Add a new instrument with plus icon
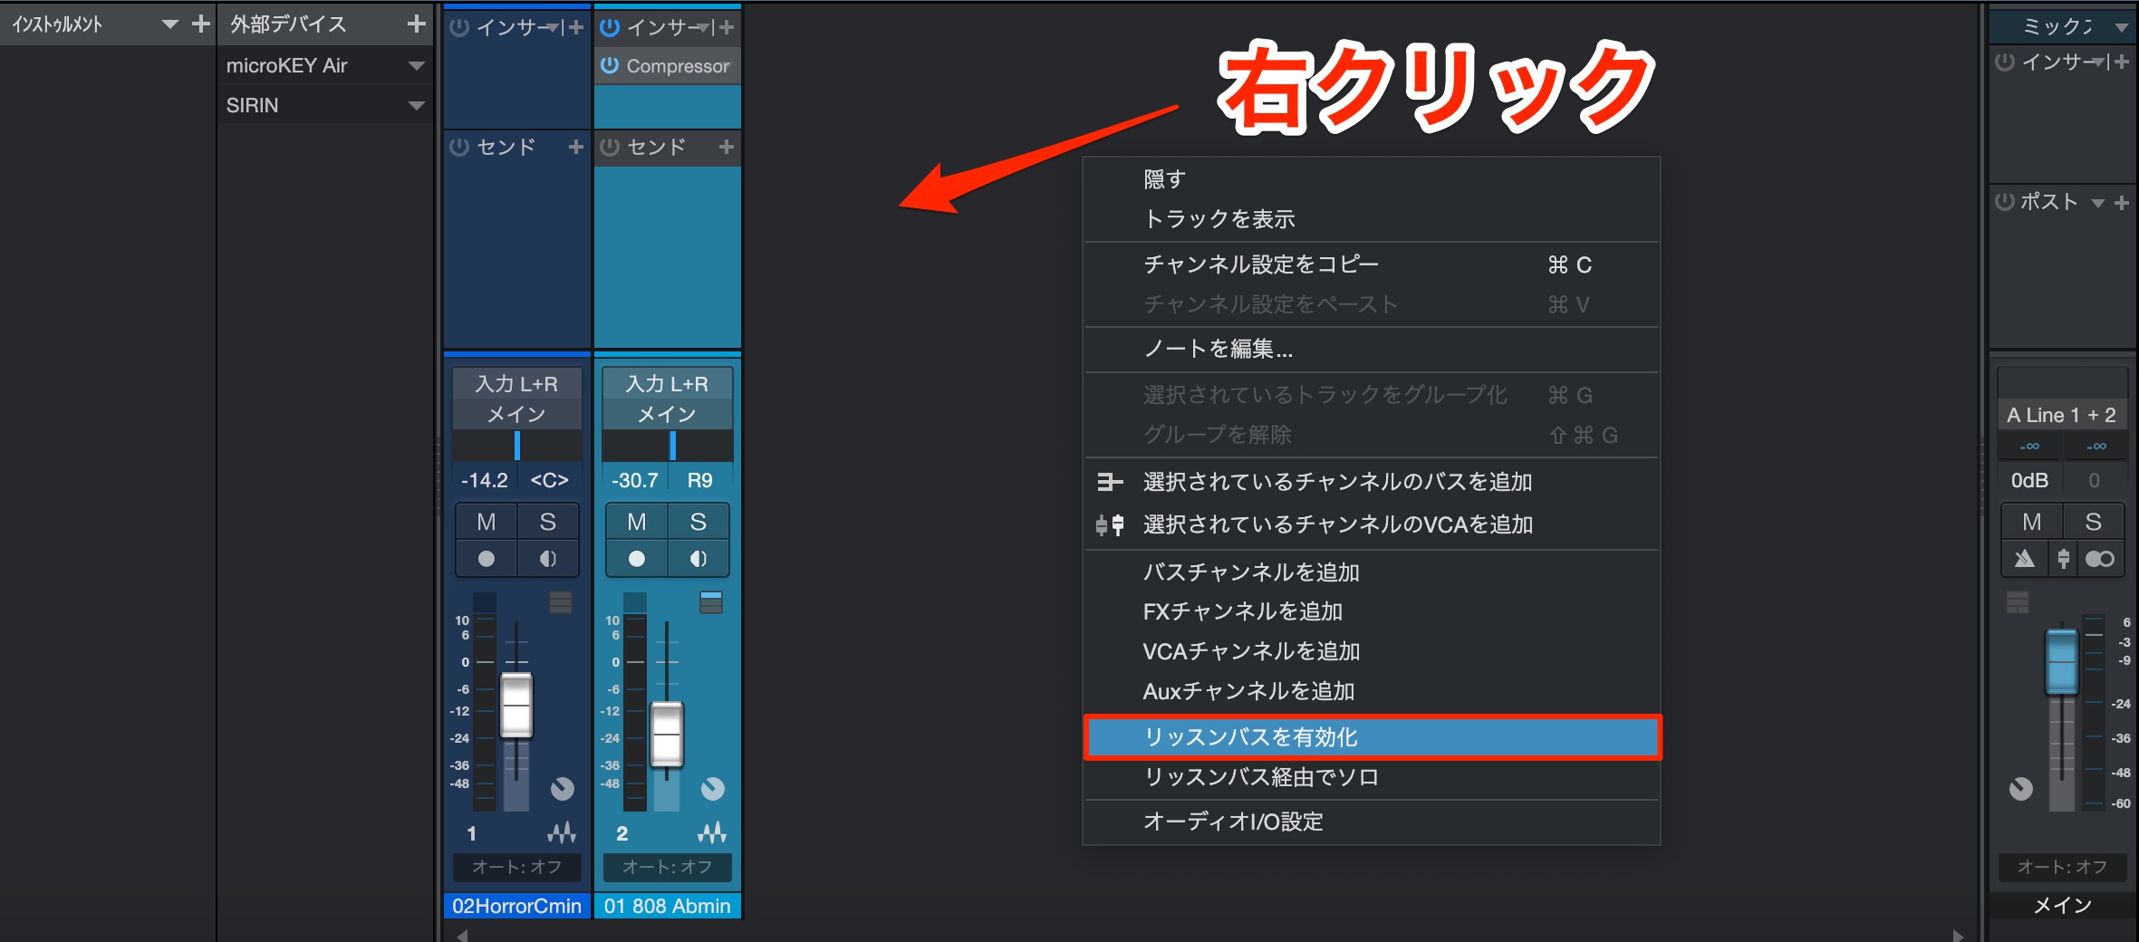The image size is (2139, 942). (x=201, y=24)
